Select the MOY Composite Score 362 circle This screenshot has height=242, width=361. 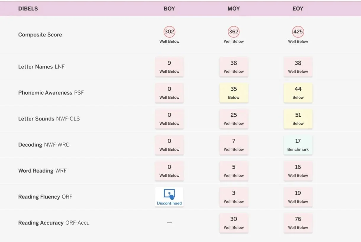tap(233, 32)
